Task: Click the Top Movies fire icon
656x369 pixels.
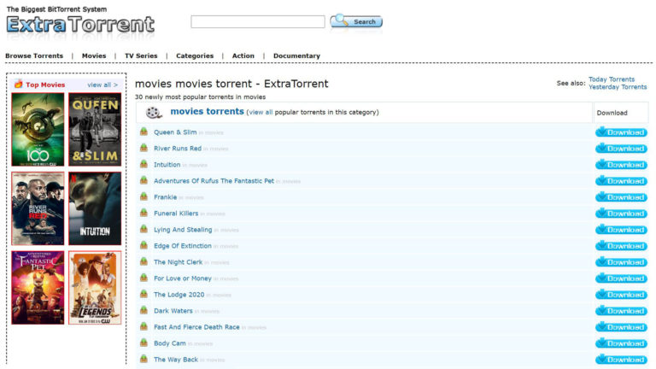Action: pos(18,85)
